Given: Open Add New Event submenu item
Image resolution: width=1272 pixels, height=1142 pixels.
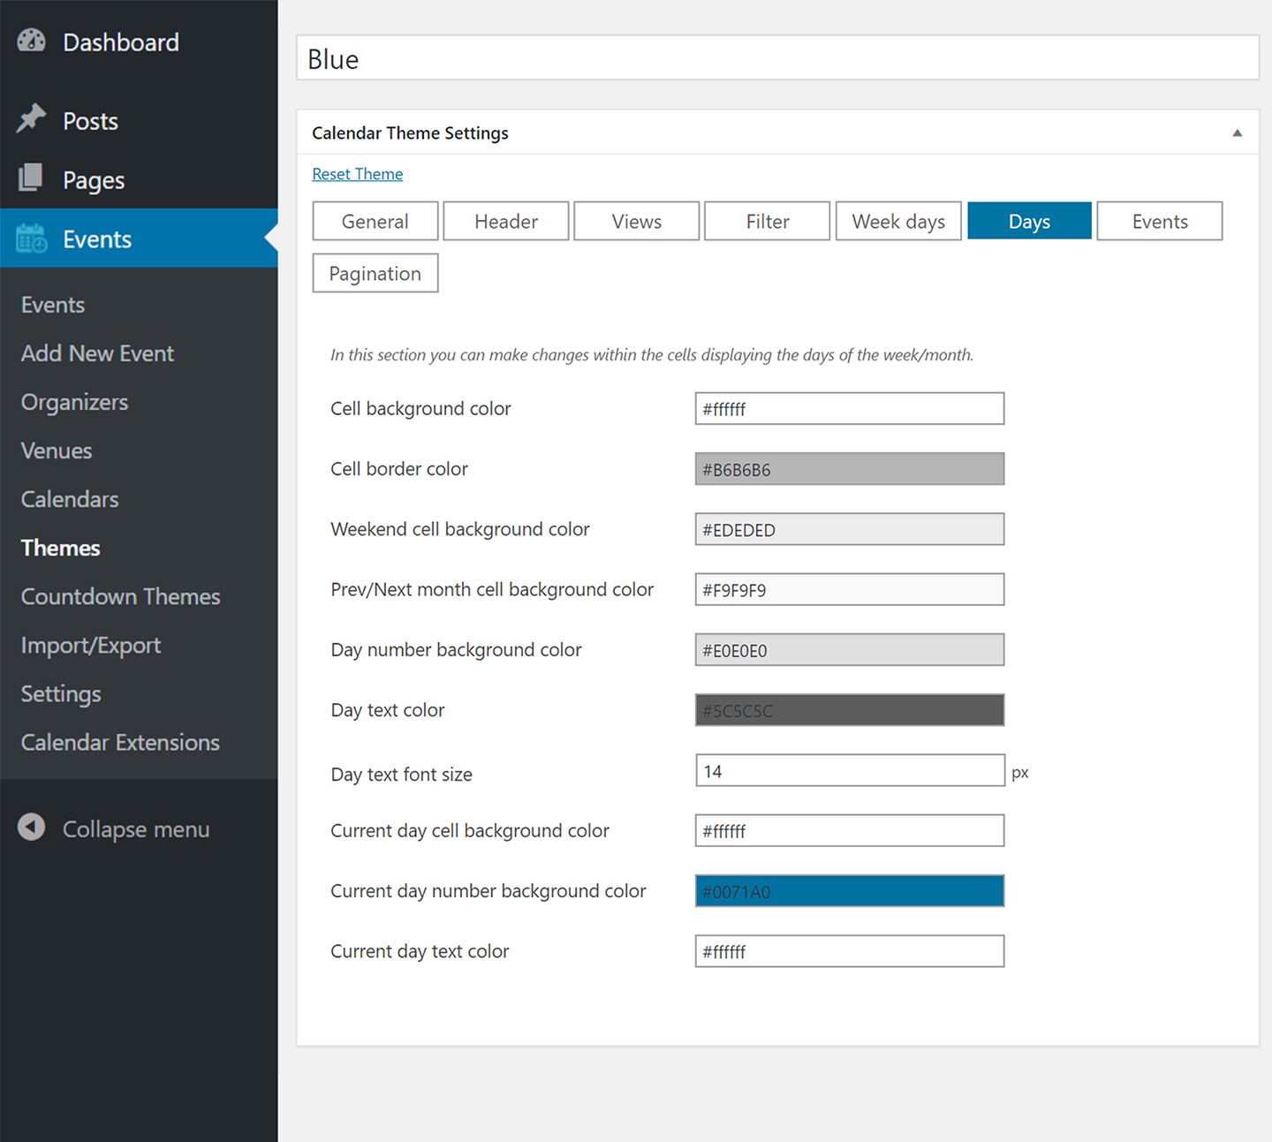Looking at the screenshot, I should (x=97, y=353).
